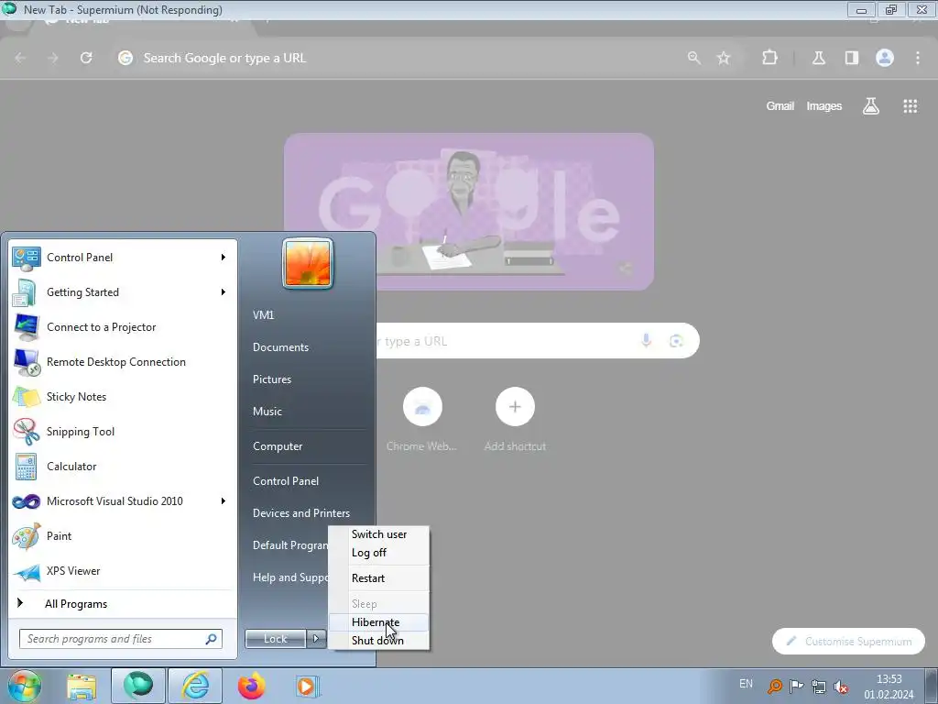The height and width of the screenshot is (704, 938).
Task: Expand Control Panel submenu arrow
Action: (x=224, y=258)
